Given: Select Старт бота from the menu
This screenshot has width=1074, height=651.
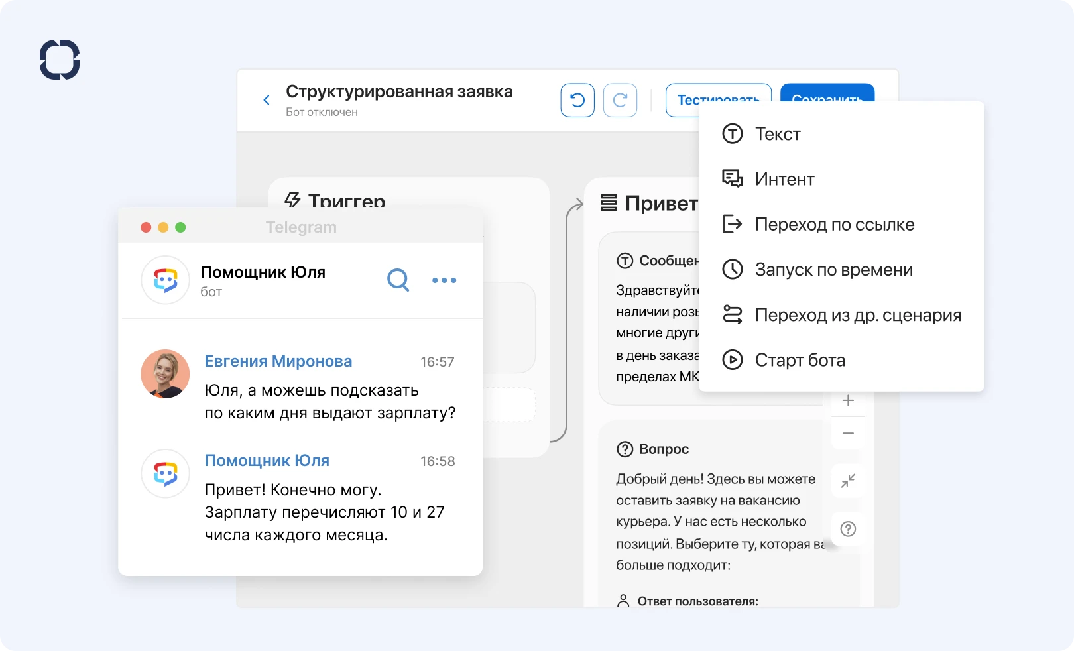Looking at the screenshot, I should 800,360.
